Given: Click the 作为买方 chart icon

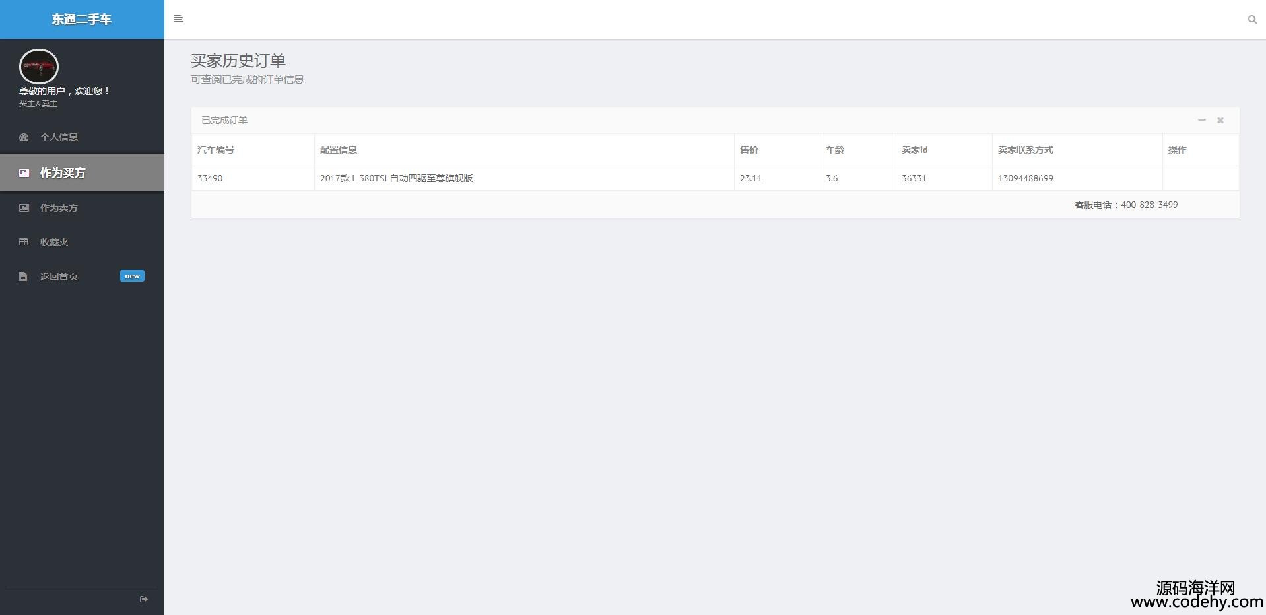Looking at the screenshot, I should pyautogui.click(x=24, y=173).
